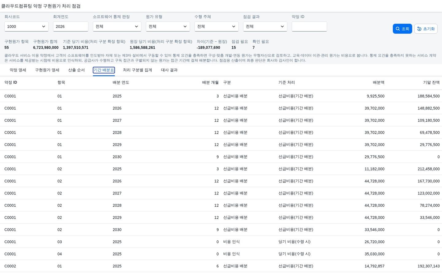Click the 구분 column header

227,82
